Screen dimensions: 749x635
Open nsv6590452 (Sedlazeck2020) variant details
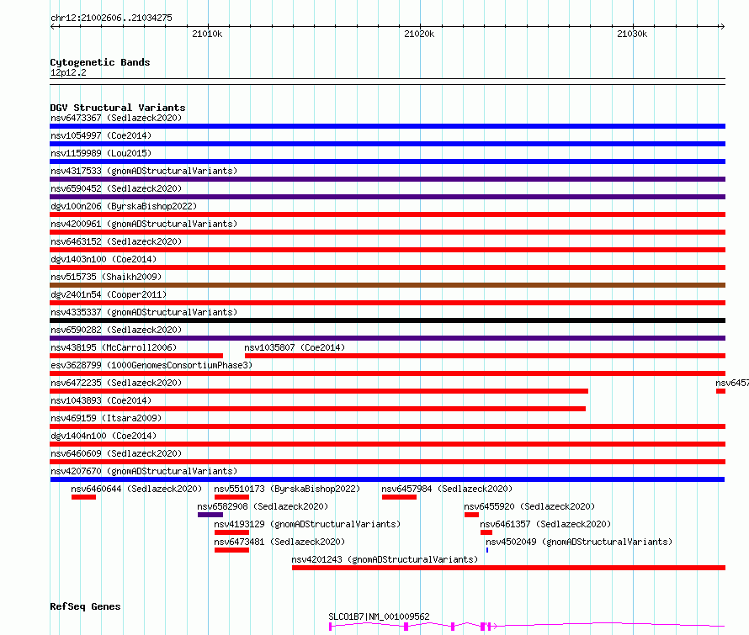pos(116,188)
